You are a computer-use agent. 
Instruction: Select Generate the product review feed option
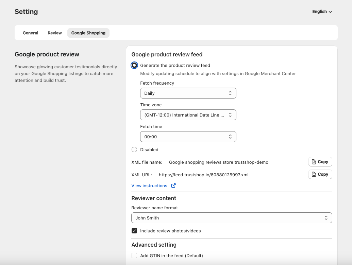pyautogui.click(x=134, y=65)
